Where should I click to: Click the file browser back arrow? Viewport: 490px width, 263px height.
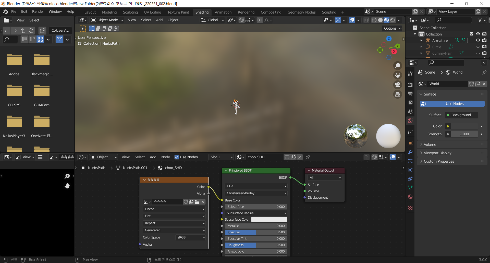pyautogui.click(x=7, y=31)
